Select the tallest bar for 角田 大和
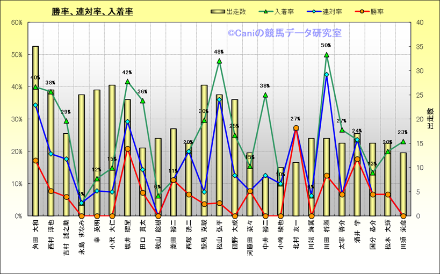The height and width of the screenshot is (274, 440). coord(35,134)
